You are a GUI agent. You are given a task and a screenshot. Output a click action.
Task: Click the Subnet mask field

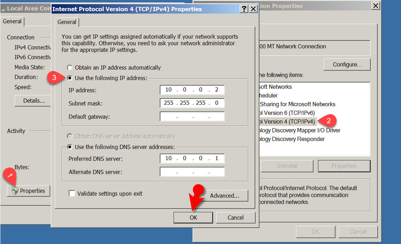(192, 103)
